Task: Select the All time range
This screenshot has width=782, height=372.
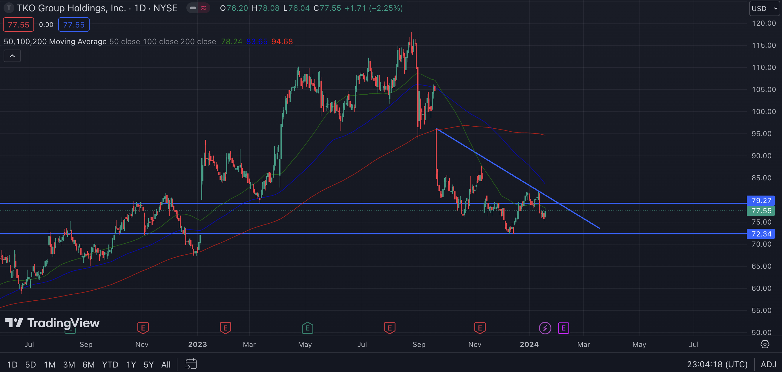Action: 166,365
